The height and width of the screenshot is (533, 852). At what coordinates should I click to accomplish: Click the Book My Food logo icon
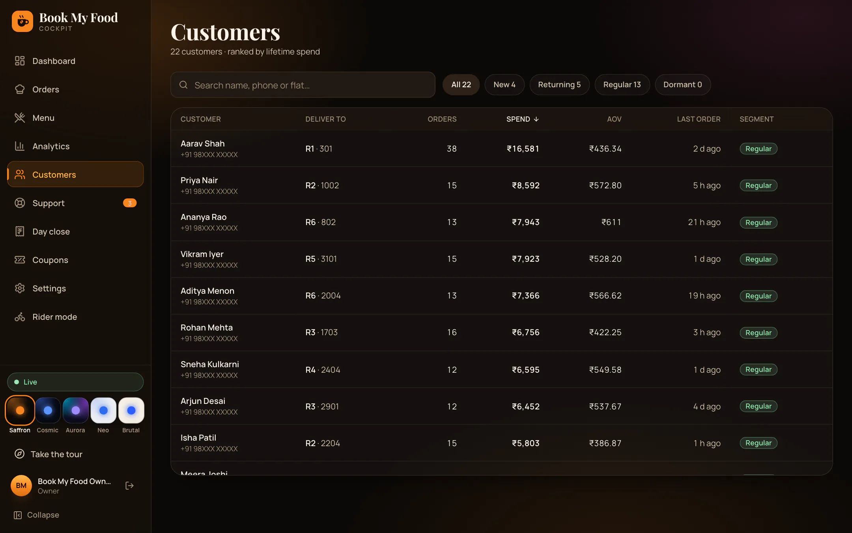pos(22,21)
